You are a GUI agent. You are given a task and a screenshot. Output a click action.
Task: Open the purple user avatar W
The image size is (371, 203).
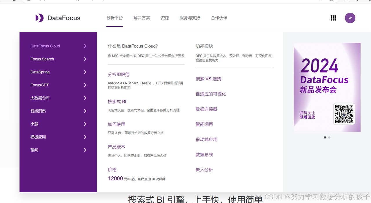coord(350,18)
